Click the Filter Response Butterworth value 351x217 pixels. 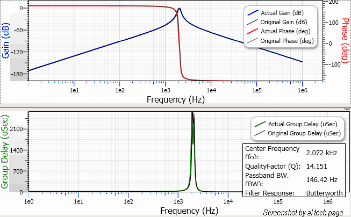[326, 192]
